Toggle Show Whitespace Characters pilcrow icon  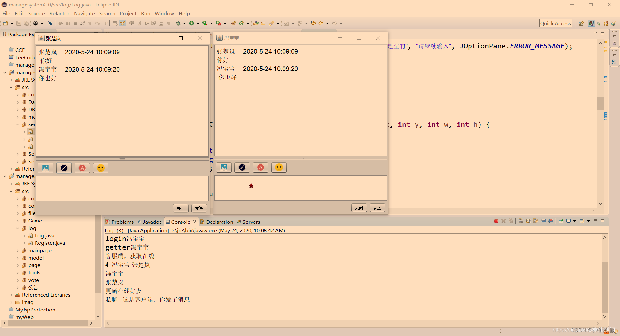(x=169, y=23)
